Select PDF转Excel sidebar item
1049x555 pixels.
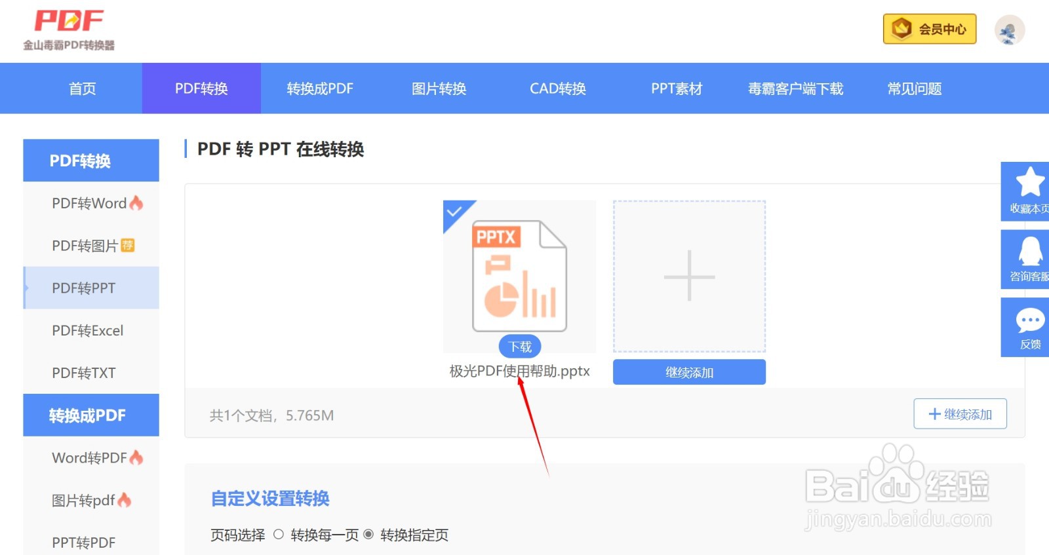(x=91, y=330)
